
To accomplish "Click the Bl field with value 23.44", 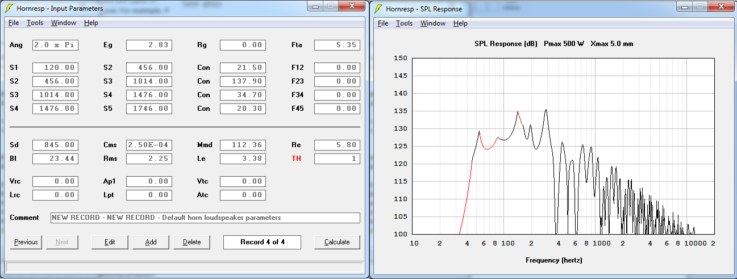I will coord(55,159).
